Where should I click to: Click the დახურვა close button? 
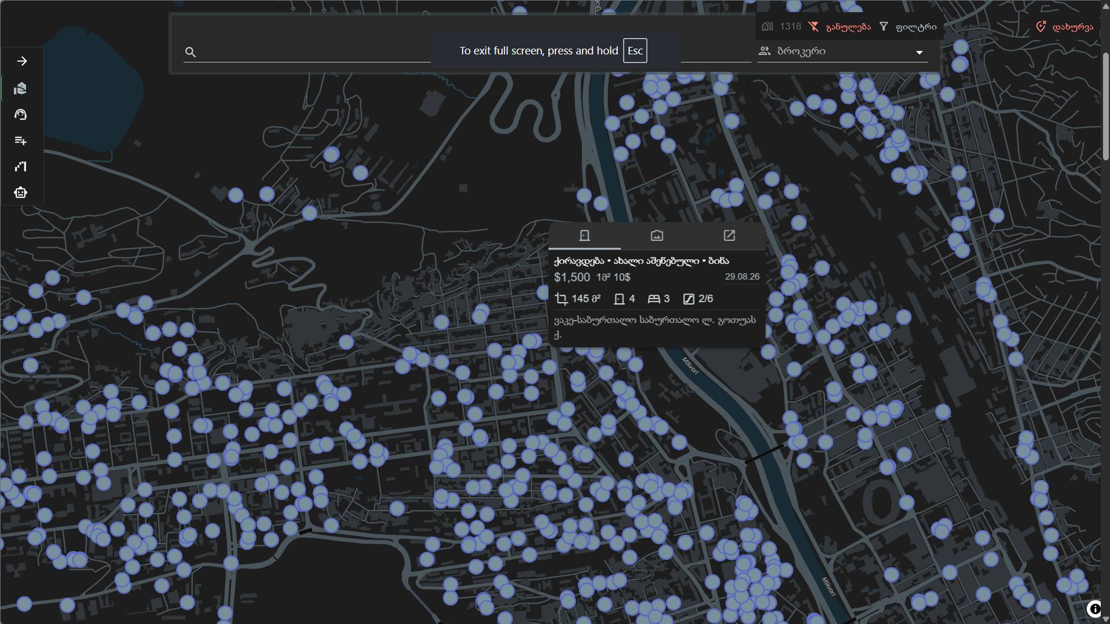1065,27
